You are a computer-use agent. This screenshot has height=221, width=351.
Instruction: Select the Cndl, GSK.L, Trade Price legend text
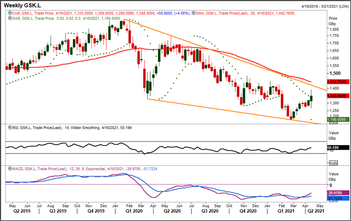tap(33, 13)
